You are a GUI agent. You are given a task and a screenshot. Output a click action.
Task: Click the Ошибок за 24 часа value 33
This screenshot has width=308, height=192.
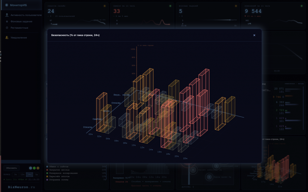click(117, 11)
